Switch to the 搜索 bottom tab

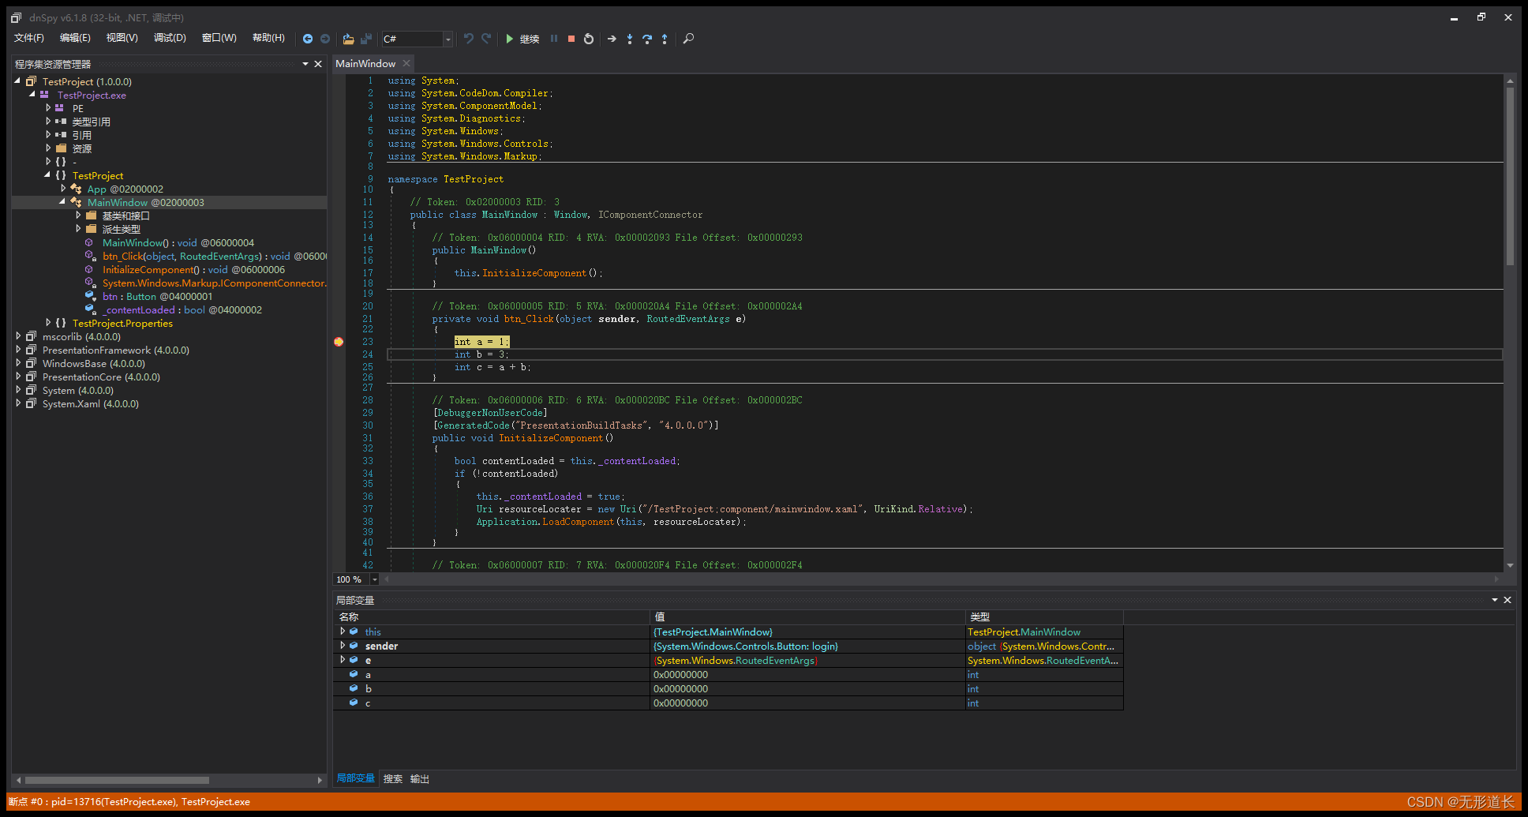pos(392,779)
